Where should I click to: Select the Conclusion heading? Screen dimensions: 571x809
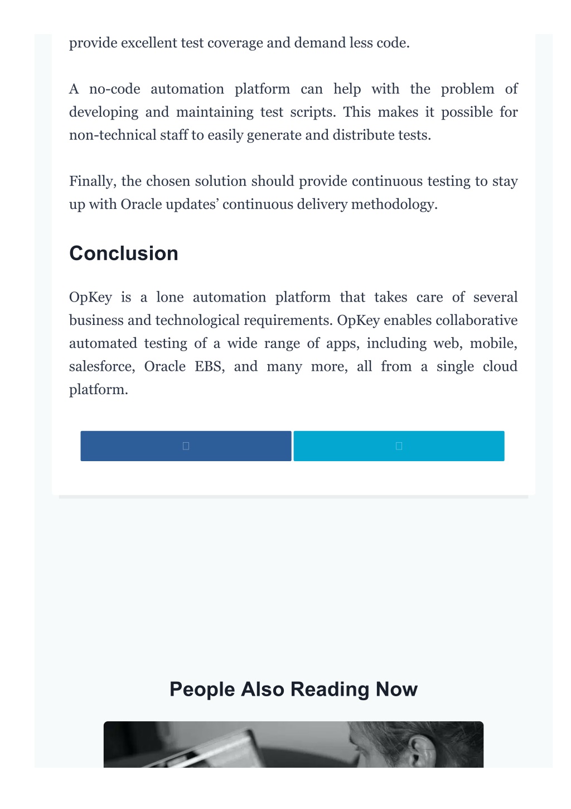(124, 253)
